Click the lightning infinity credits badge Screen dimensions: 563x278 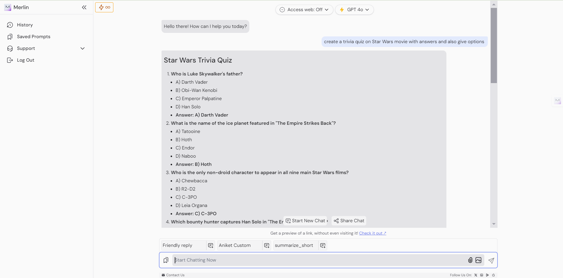tap(104, 7)
